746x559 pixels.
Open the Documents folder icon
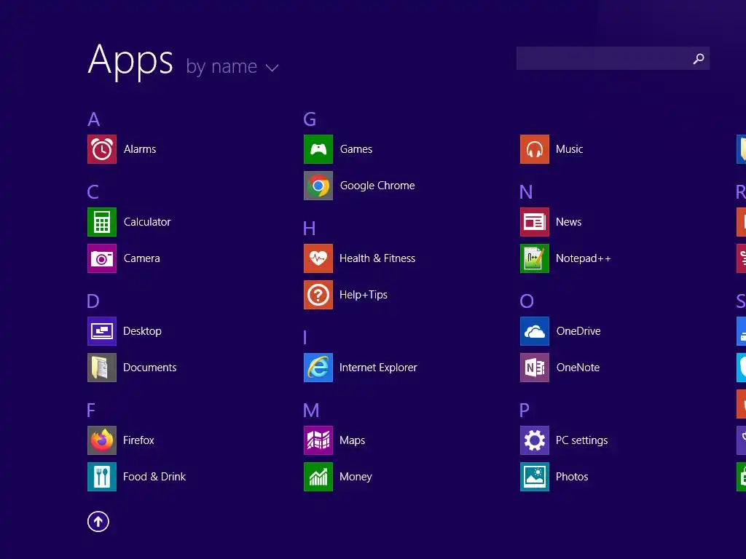(x=102, y=368)
